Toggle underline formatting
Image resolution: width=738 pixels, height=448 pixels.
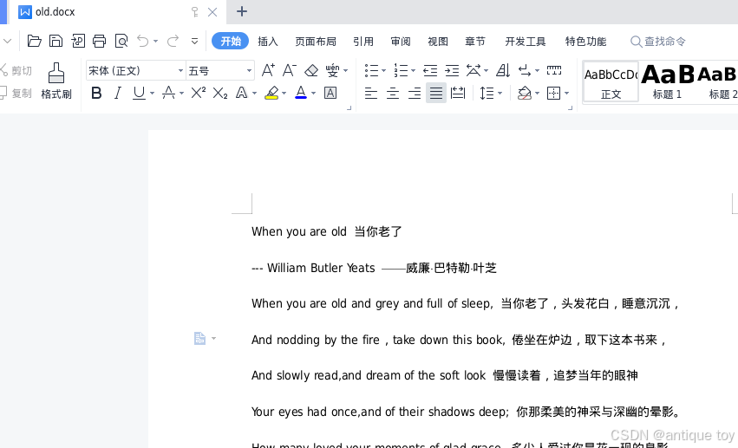click(x=139, y=93)
